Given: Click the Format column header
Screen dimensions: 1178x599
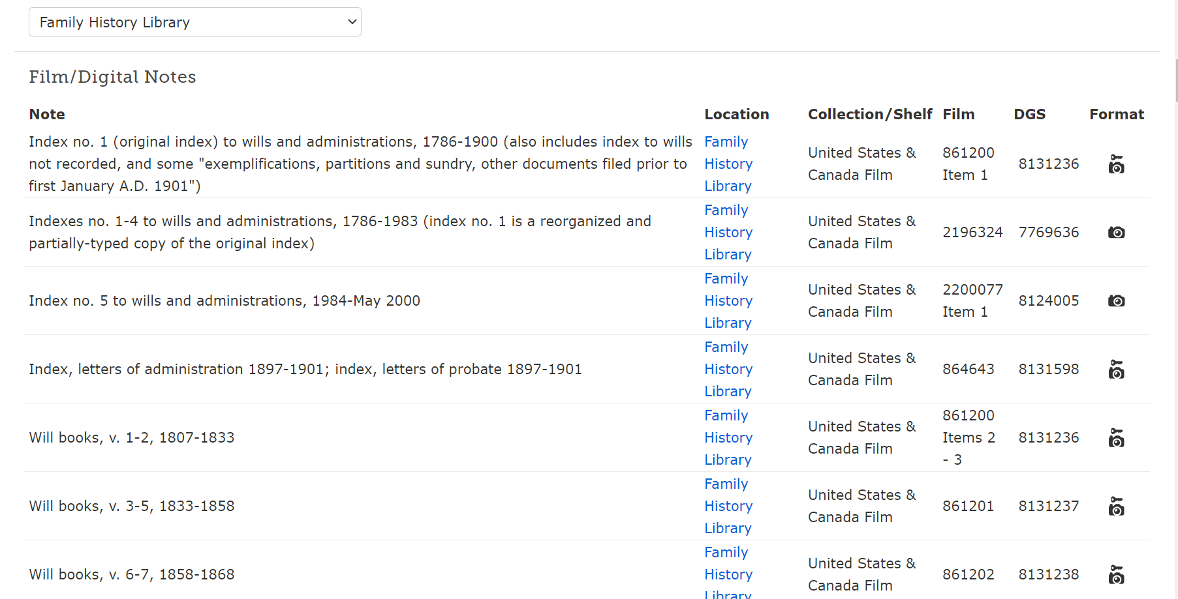Looking at the screenshot, I should click(1116, 114).
